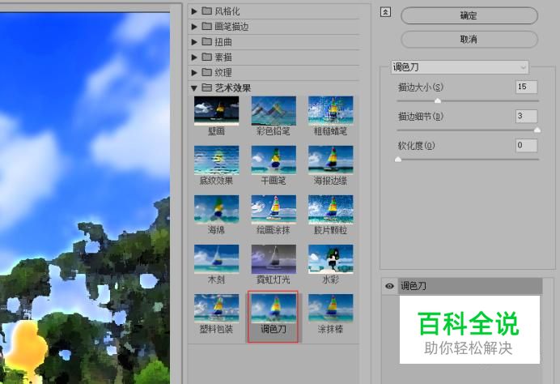Pick the 霓虹灯光 filter thumbnail

[274, 259]
